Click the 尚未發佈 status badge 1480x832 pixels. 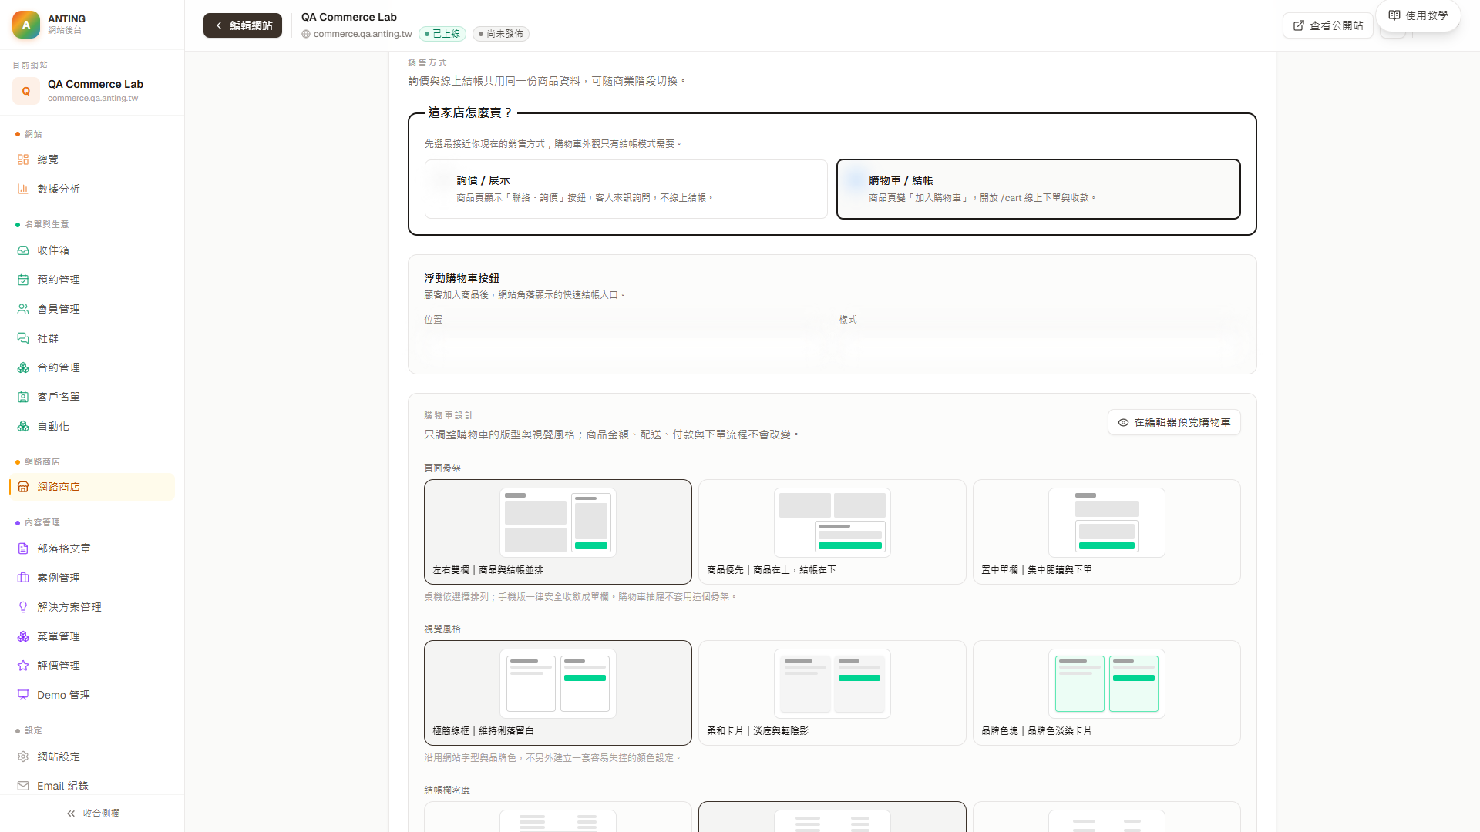click(x=500, y=34)
